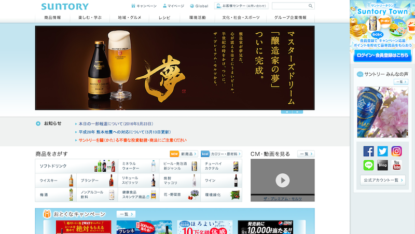The height and width of the screenshot is (234, 415).
Task: Open the レシピ menu
Action: [164, 18]
